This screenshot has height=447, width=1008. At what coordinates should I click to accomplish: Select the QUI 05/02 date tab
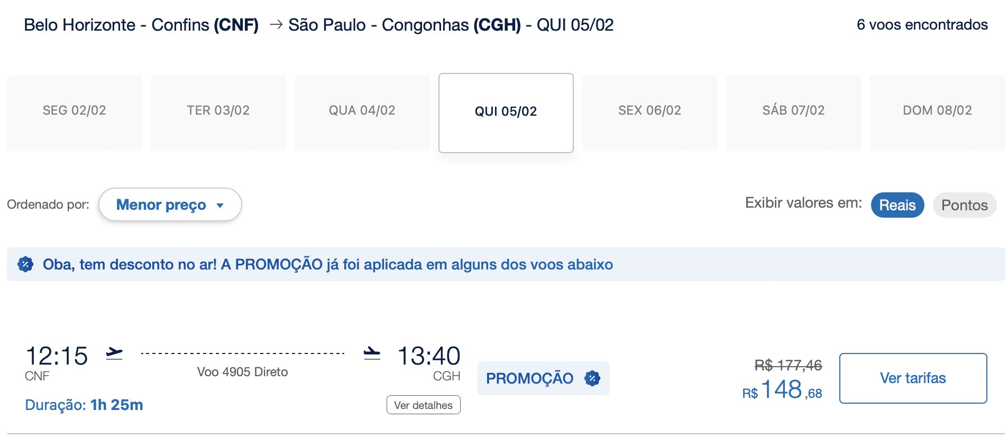[x=506, y=111]
